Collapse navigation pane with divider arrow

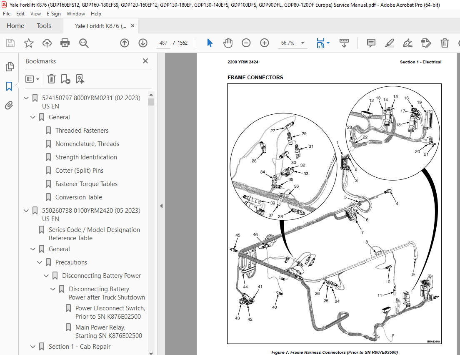click(161, 206)
